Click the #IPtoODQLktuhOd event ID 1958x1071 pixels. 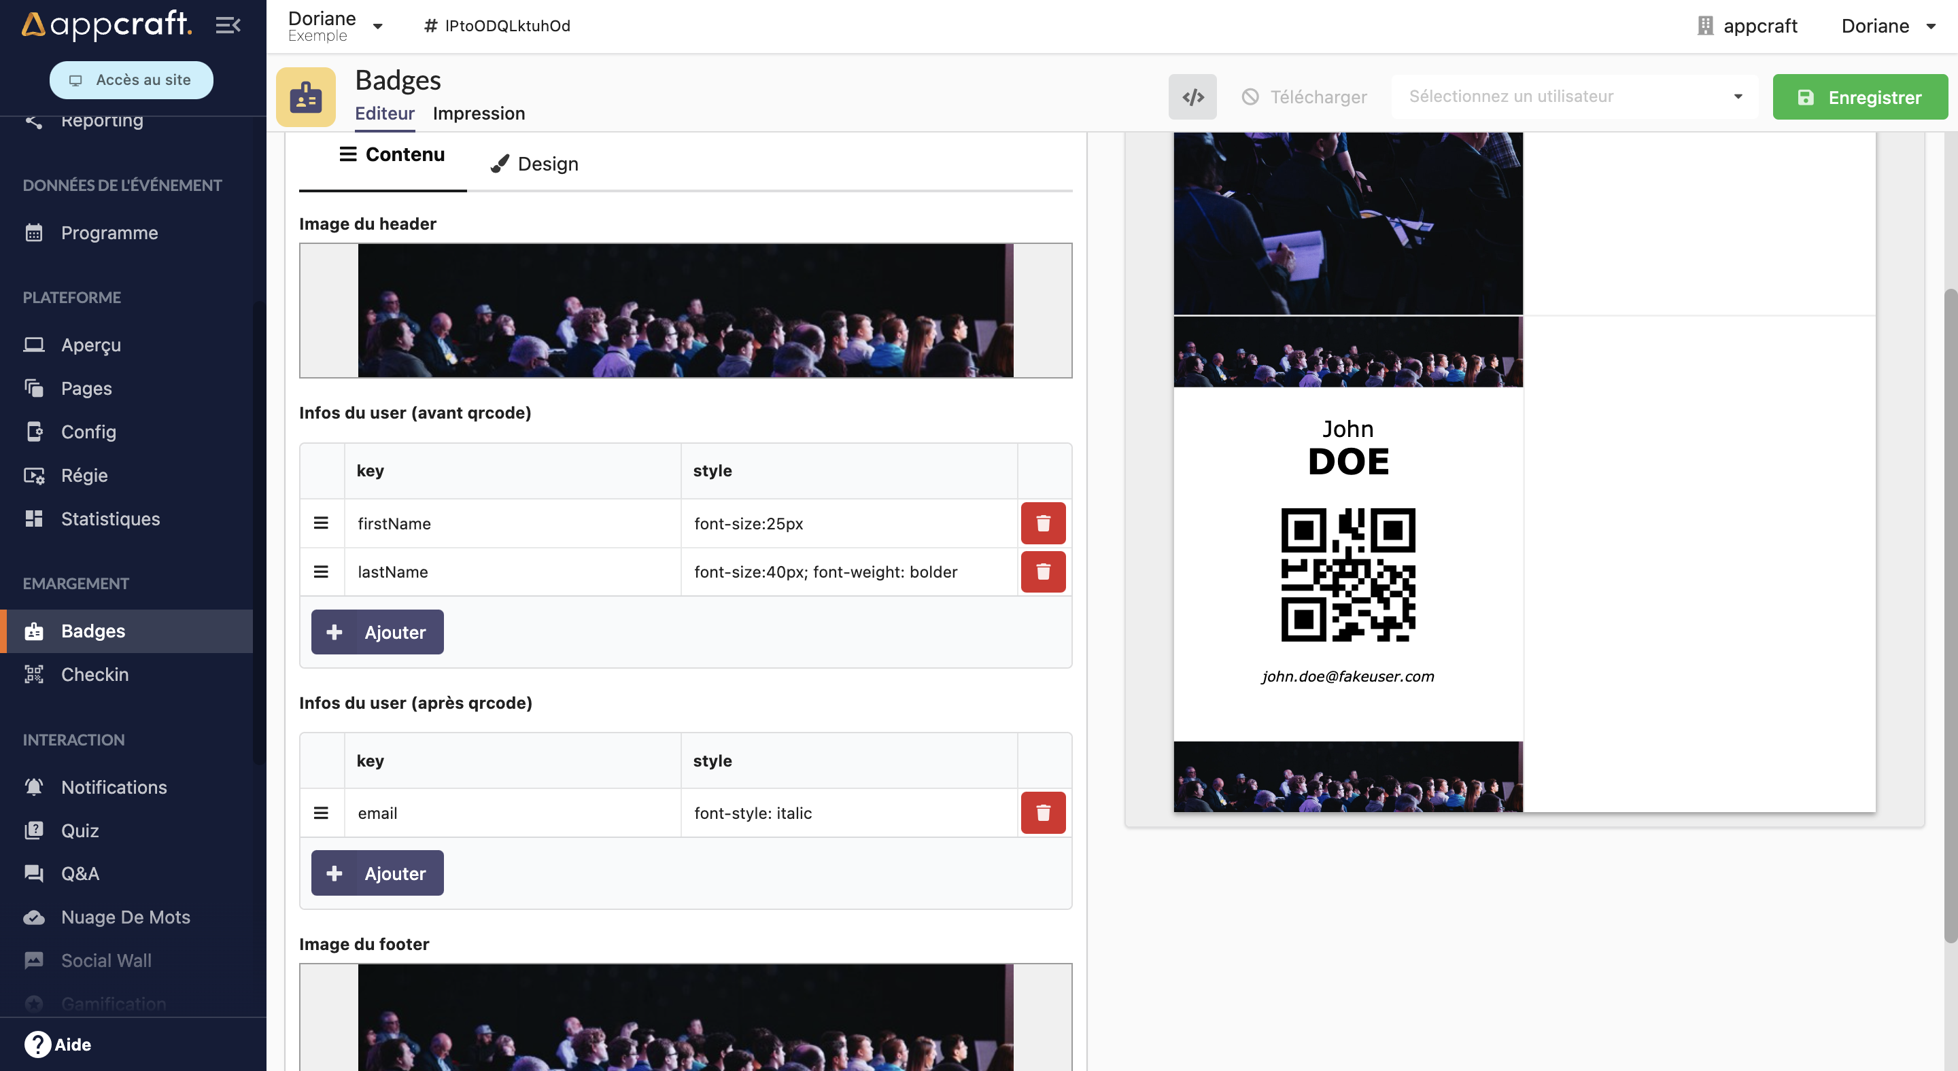click(497, 26)
